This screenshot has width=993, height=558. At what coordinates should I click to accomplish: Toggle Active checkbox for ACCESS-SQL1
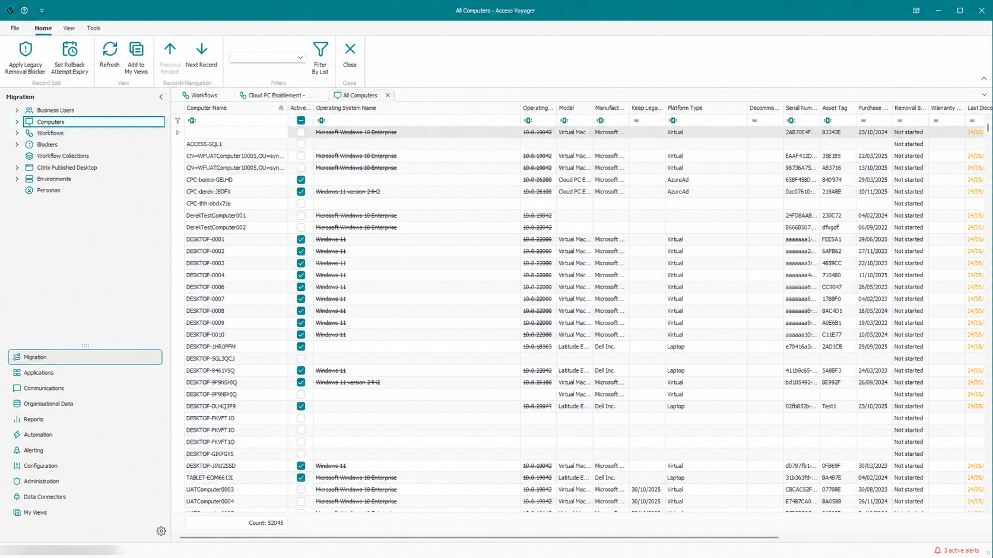pos(301,144)
